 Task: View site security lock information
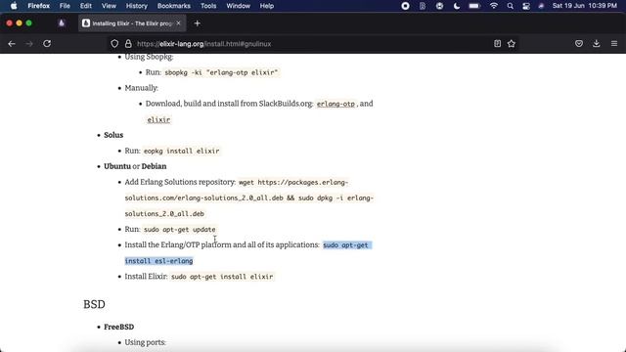128,44
